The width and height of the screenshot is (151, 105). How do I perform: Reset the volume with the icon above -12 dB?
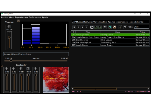(x=9, y=26)
